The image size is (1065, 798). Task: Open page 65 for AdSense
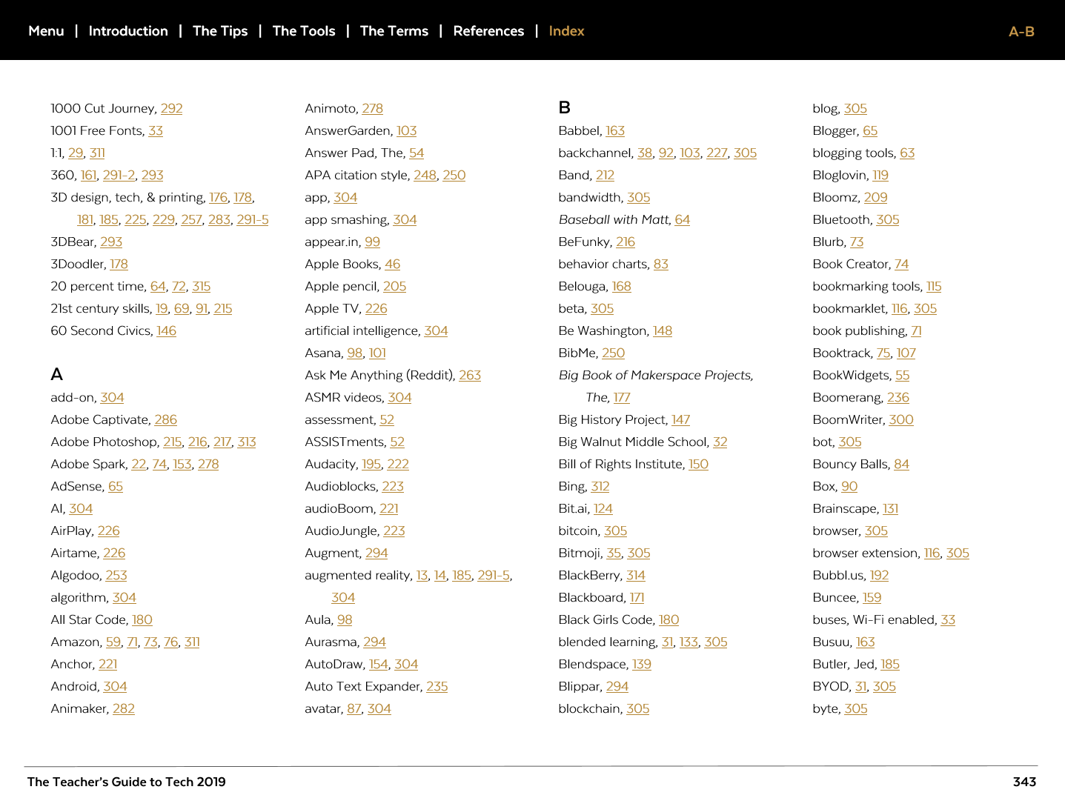[116, 486]
